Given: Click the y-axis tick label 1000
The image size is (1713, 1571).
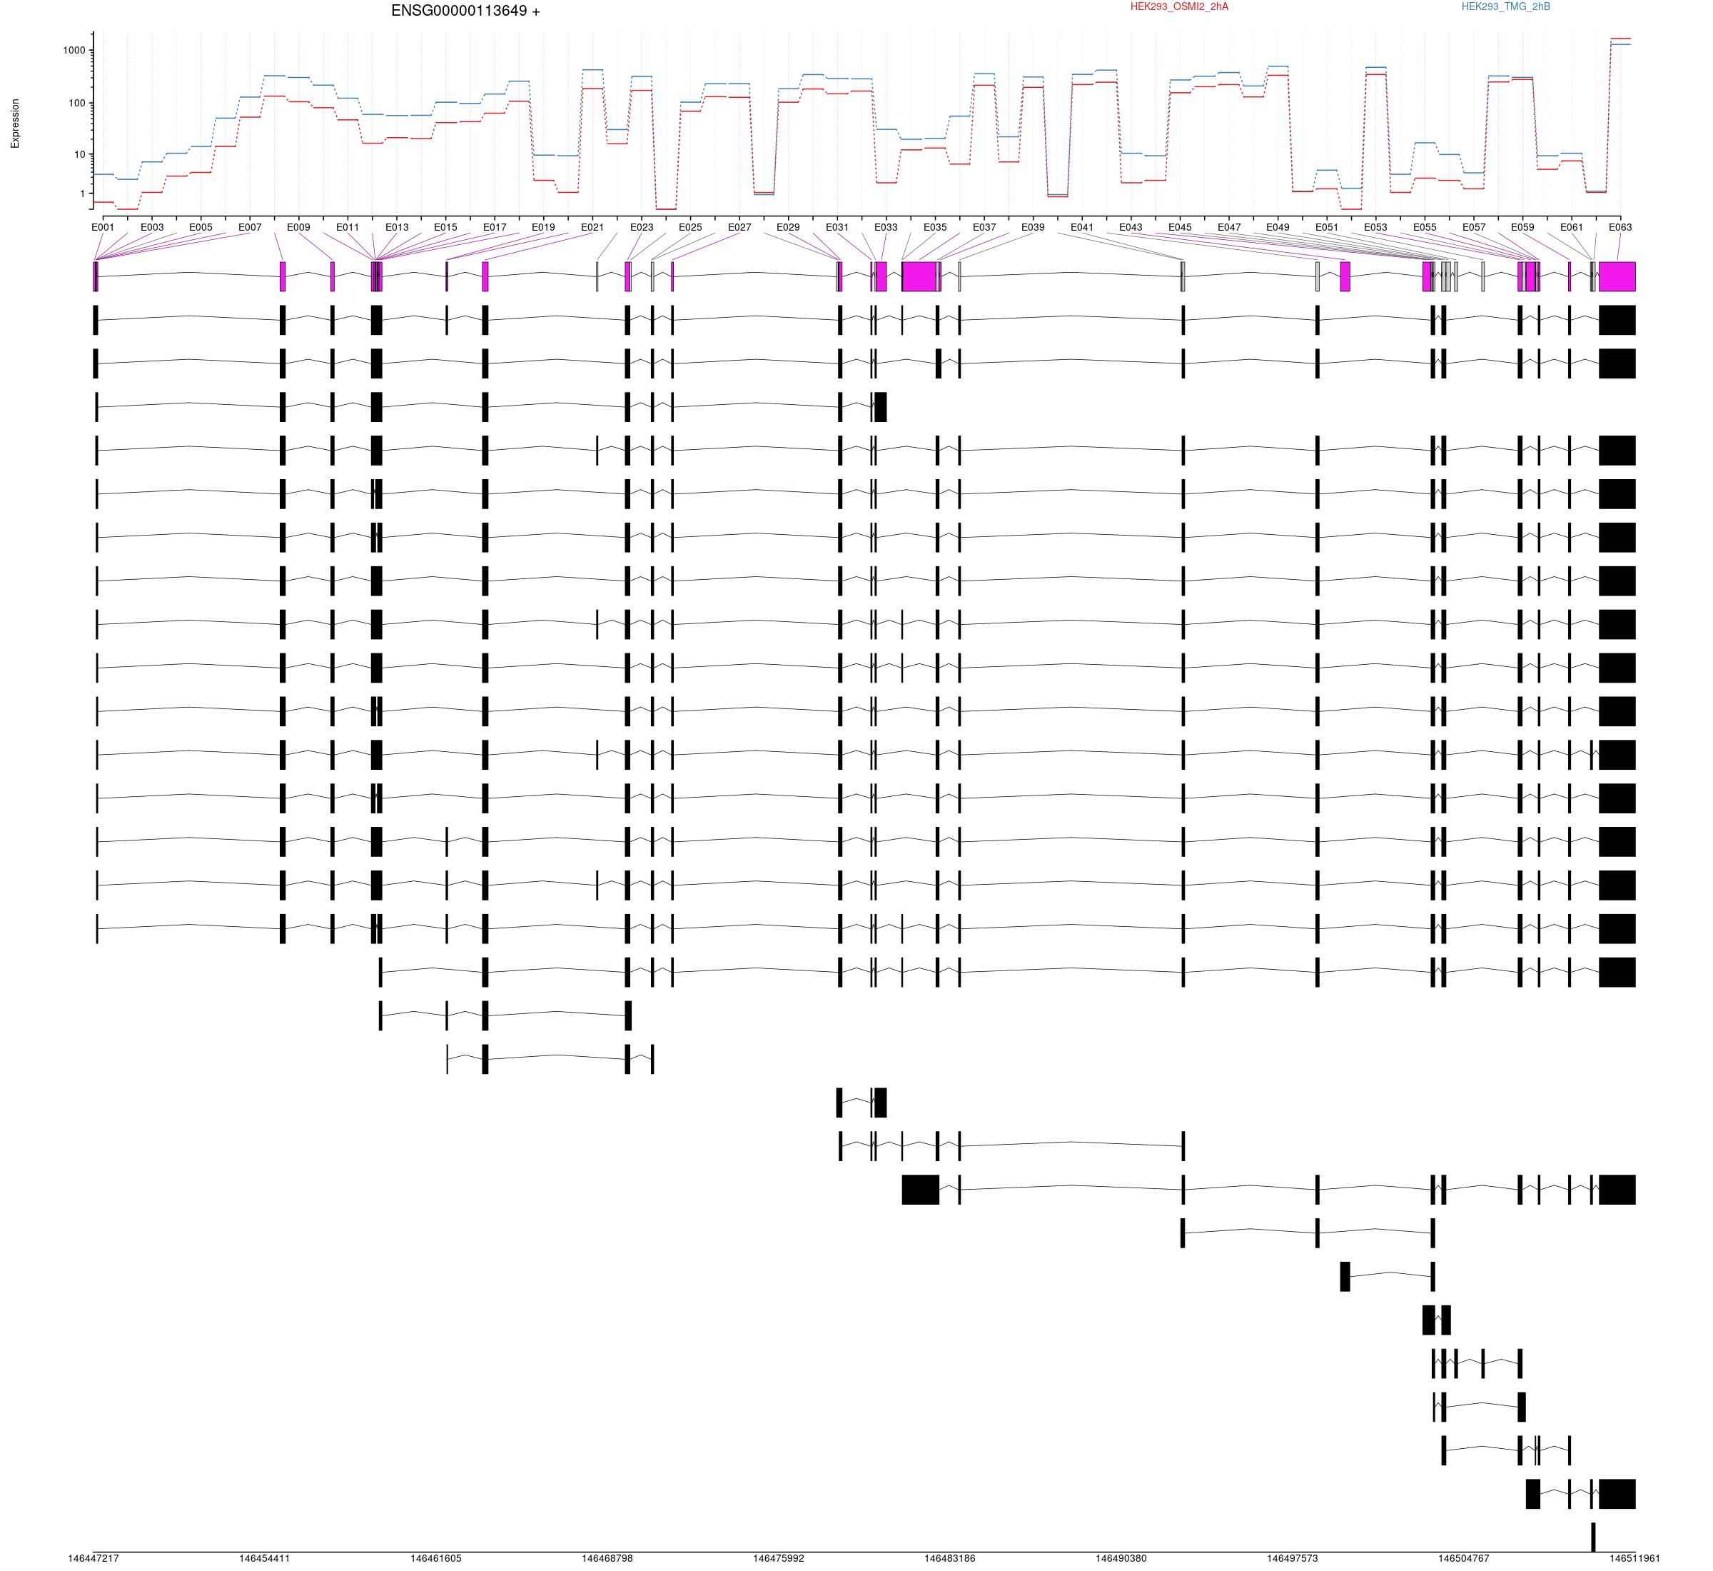Looking at the screenshot, I should (x=74, y=50).
